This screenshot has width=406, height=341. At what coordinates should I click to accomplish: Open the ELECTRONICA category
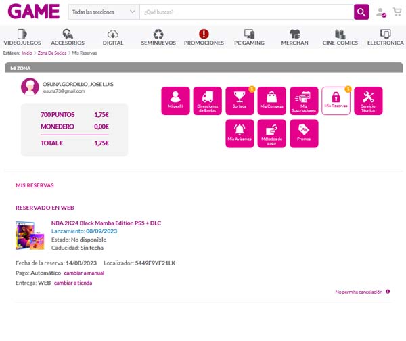[x=385, y=37]
